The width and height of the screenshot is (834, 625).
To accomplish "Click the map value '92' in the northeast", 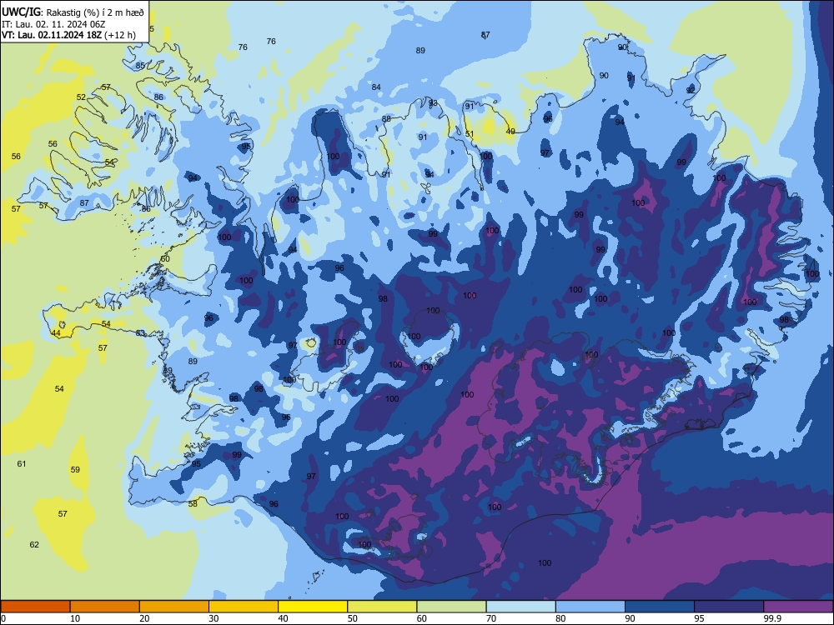I will coord(691,90).
